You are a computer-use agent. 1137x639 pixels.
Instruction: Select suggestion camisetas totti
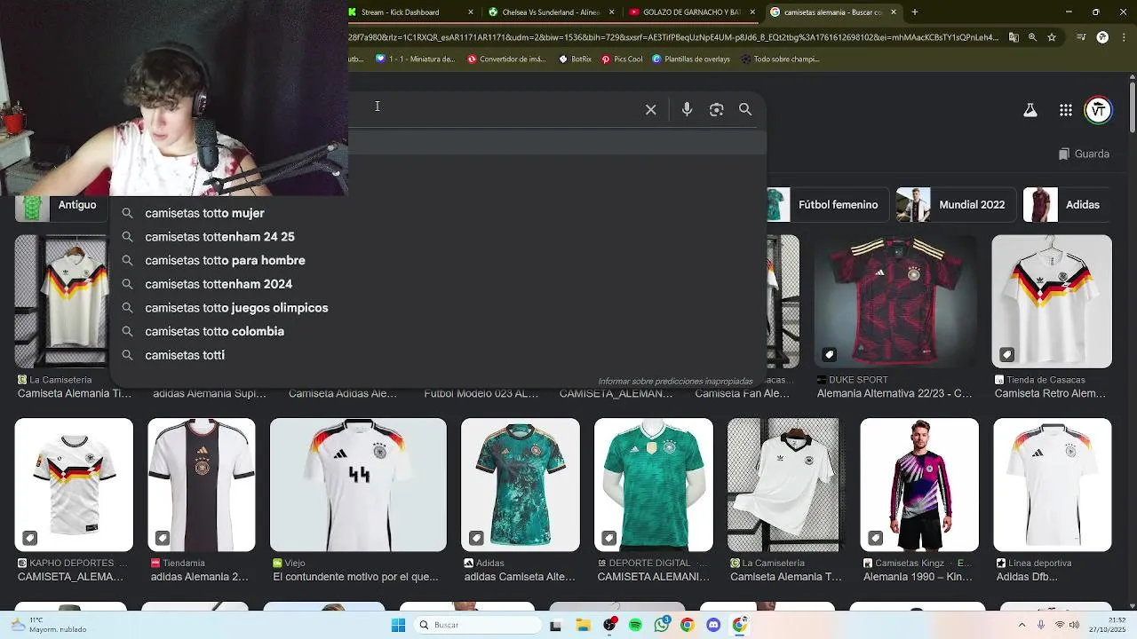(437, 355)
